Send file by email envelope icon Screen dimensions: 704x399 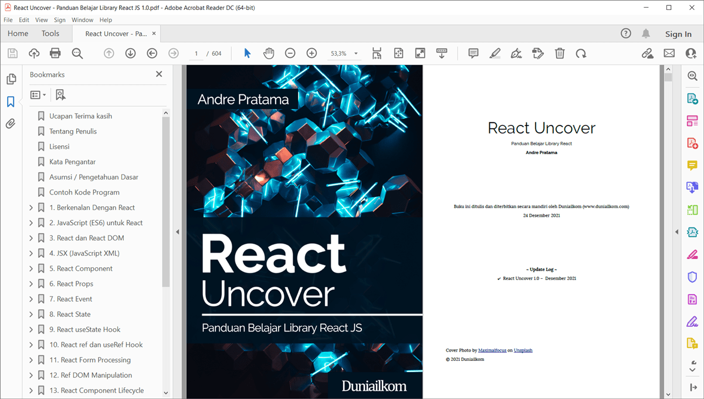coord(669,53)
